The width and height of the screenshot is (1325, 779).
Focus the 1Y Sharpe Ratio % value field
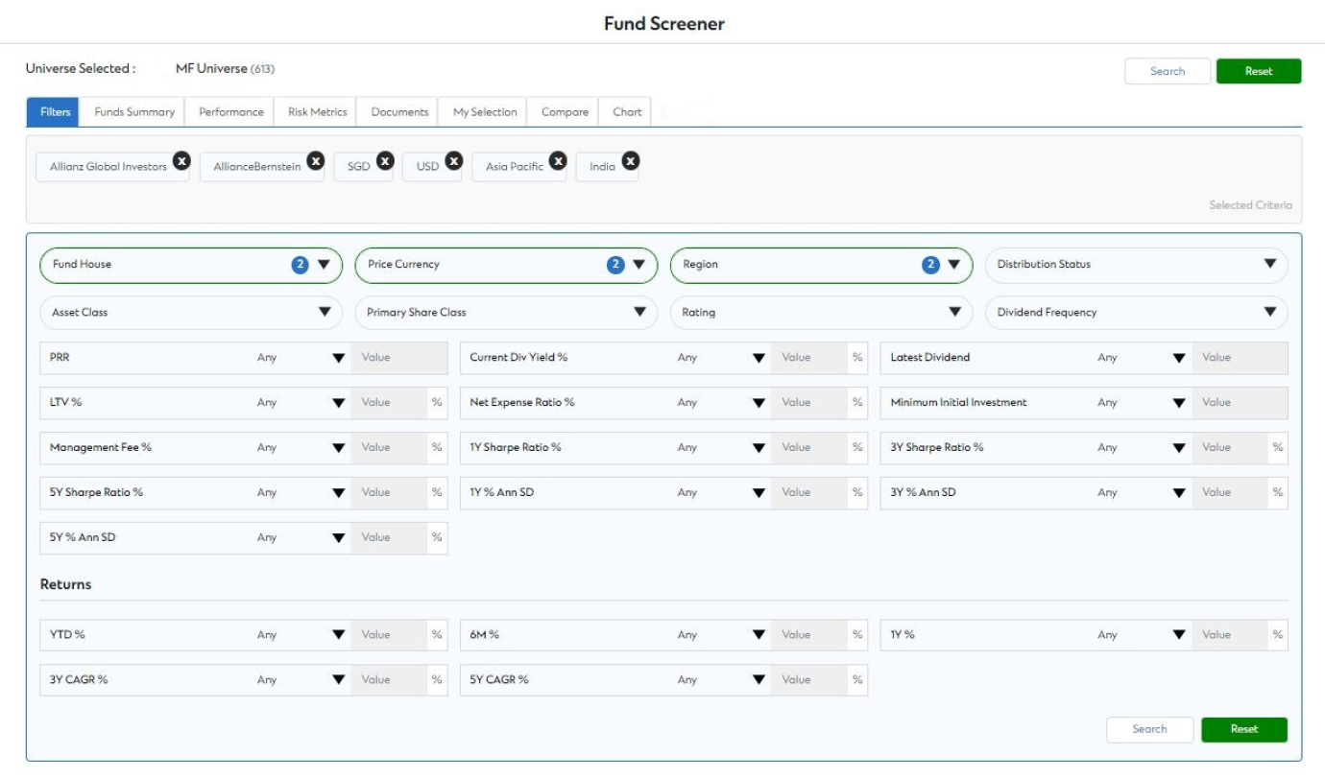(x=809, y=448)
